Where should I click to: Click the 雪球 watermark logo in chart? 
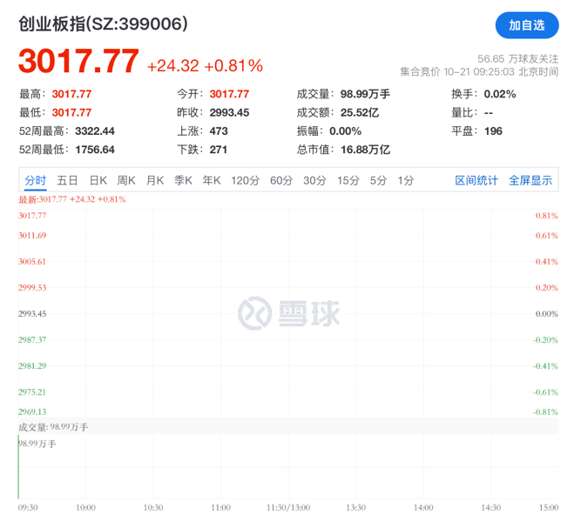click(289, 314)
